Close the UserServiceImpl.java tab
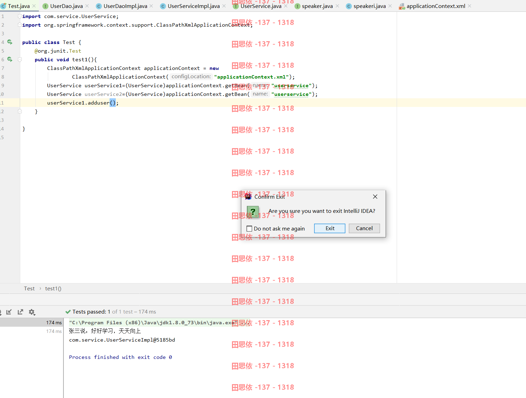This screenshot has width=526, height=398. coord(224,6)
